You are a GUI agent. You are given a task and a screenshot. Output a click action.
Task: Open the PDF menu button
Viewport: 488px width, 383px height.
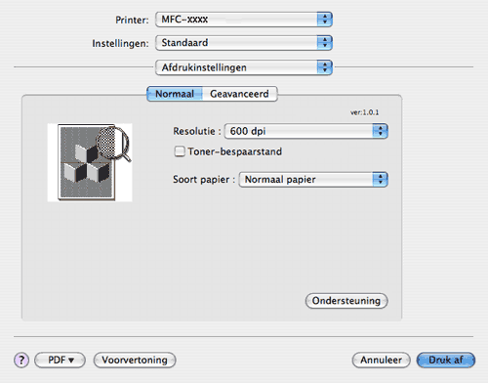[61, 361]
